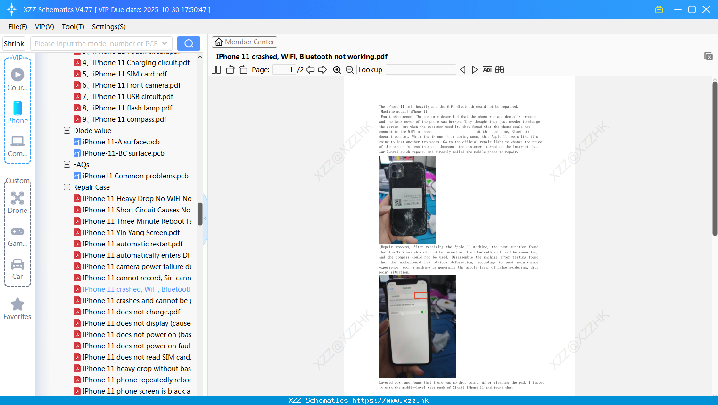718x405 pixels.
Task: Rotate page counterclockwise
Action: [x=230, y=69]
